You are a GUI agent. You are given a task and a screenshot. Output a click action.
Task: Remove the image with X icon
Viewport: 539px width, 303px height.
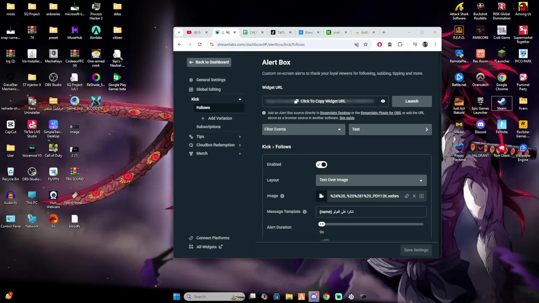(414, 196)
